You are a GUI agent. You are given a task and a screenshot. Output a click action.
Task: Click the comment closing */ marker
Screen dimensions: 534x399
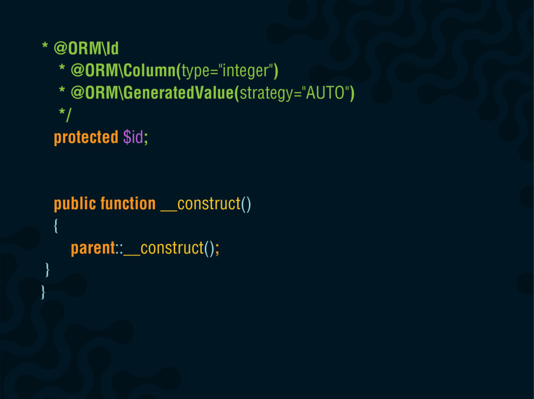click(65, 115)
